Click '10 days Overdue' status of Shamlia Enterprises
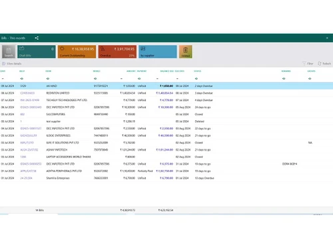333x249 pixels. (x=204, y=178)
